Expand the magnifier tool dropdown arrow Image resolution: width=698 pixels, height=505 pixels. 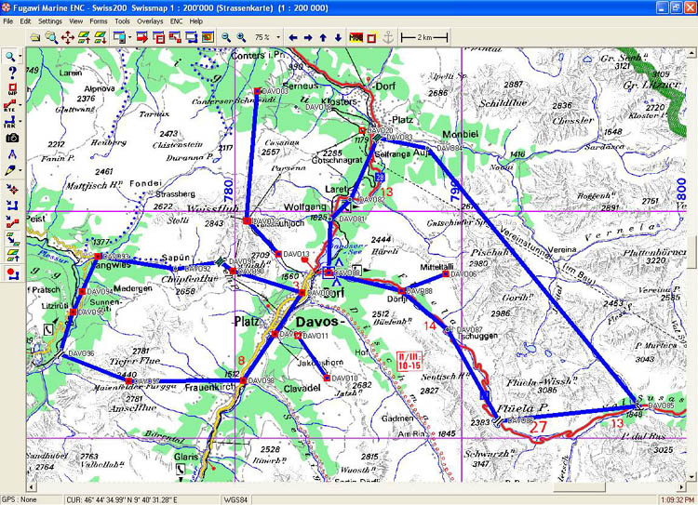tap(21, 57)
